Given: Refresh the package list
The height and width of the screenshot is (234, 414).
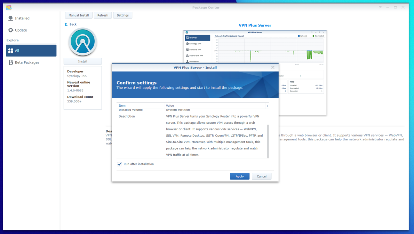Looking at the screenshot, I should coord(103,15).
